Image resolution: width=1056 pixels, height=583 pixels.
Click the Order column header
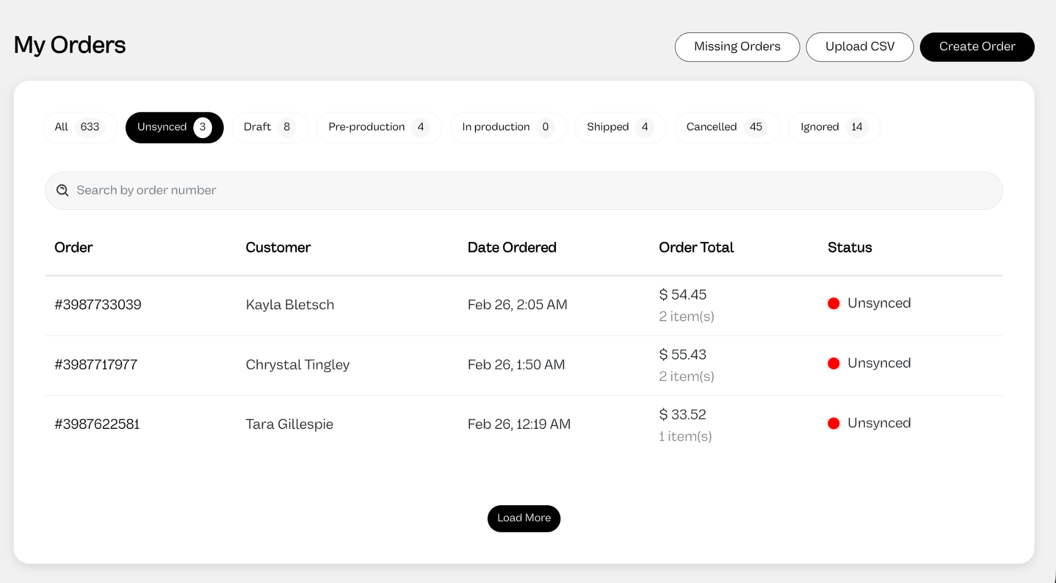[x=74, y=248]
